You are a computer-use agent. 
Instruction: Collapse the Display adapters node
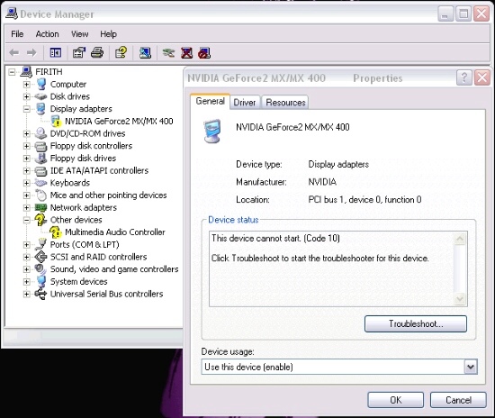(27, 109)
